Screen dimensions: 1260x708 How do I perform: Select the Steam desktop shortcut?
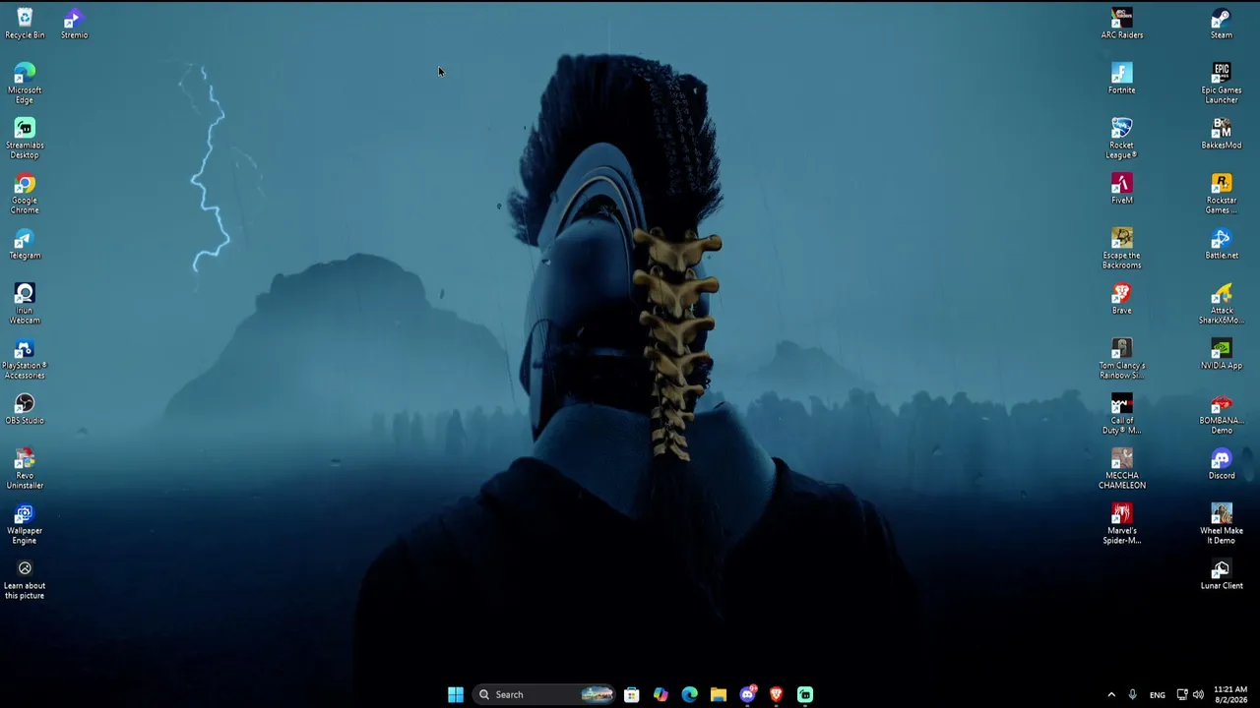click(x=1222, y=24)
